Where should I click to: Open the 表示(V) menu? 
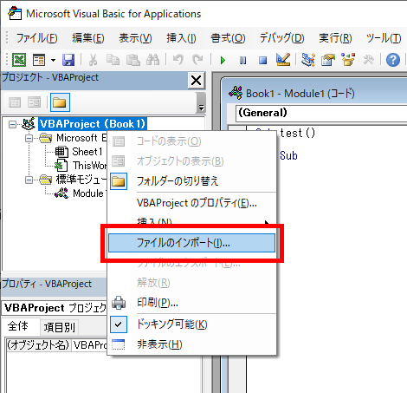[135, 38]
